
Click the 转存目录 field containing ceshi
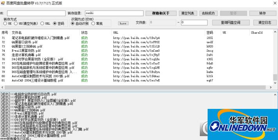(x=114, y=13)
